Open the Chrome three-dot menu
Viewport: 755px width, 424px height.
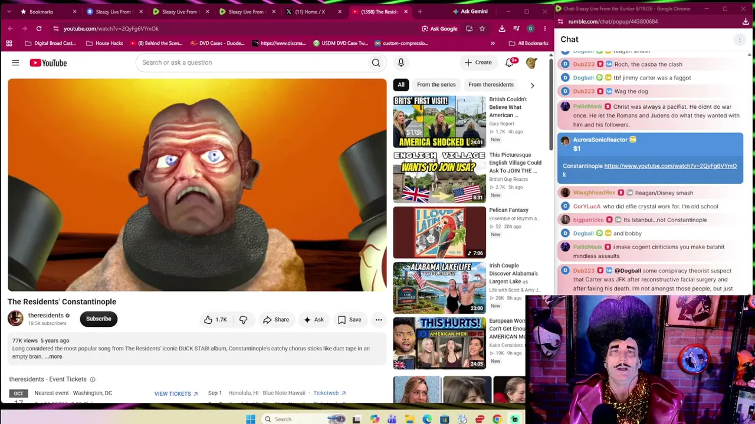point(544,28)
